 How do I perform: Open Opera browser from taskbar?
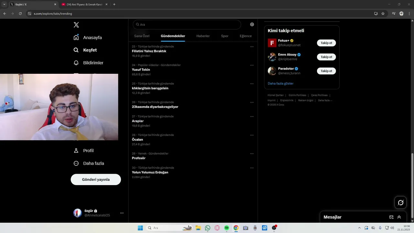[x=217, y=228]
